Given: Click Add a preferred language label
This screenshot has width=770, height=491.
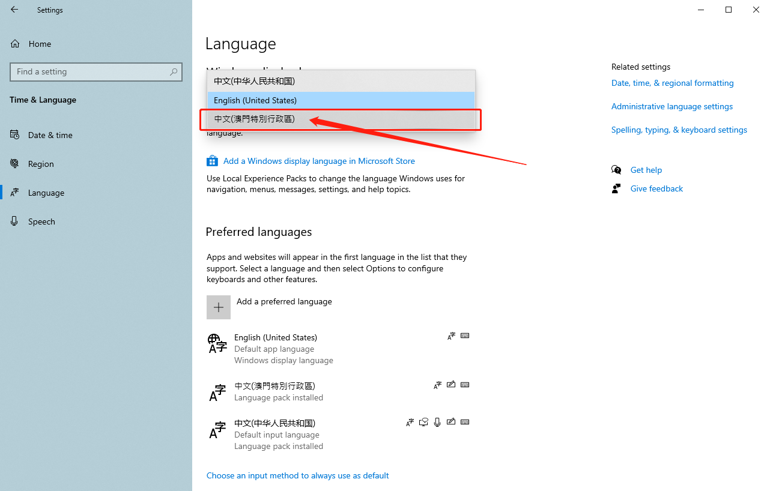Looking at the screenshot, I should pyautogui.click(x=284, y=301).
